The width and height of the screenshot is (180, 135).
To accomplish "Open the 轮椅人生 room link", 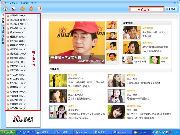I will (73, 106).
